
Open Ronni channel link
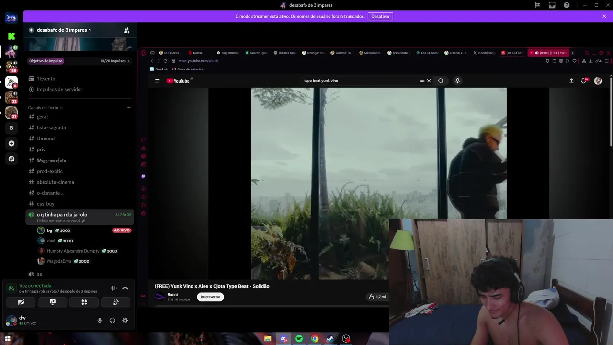pyautogui.click(x=172, y=295)
